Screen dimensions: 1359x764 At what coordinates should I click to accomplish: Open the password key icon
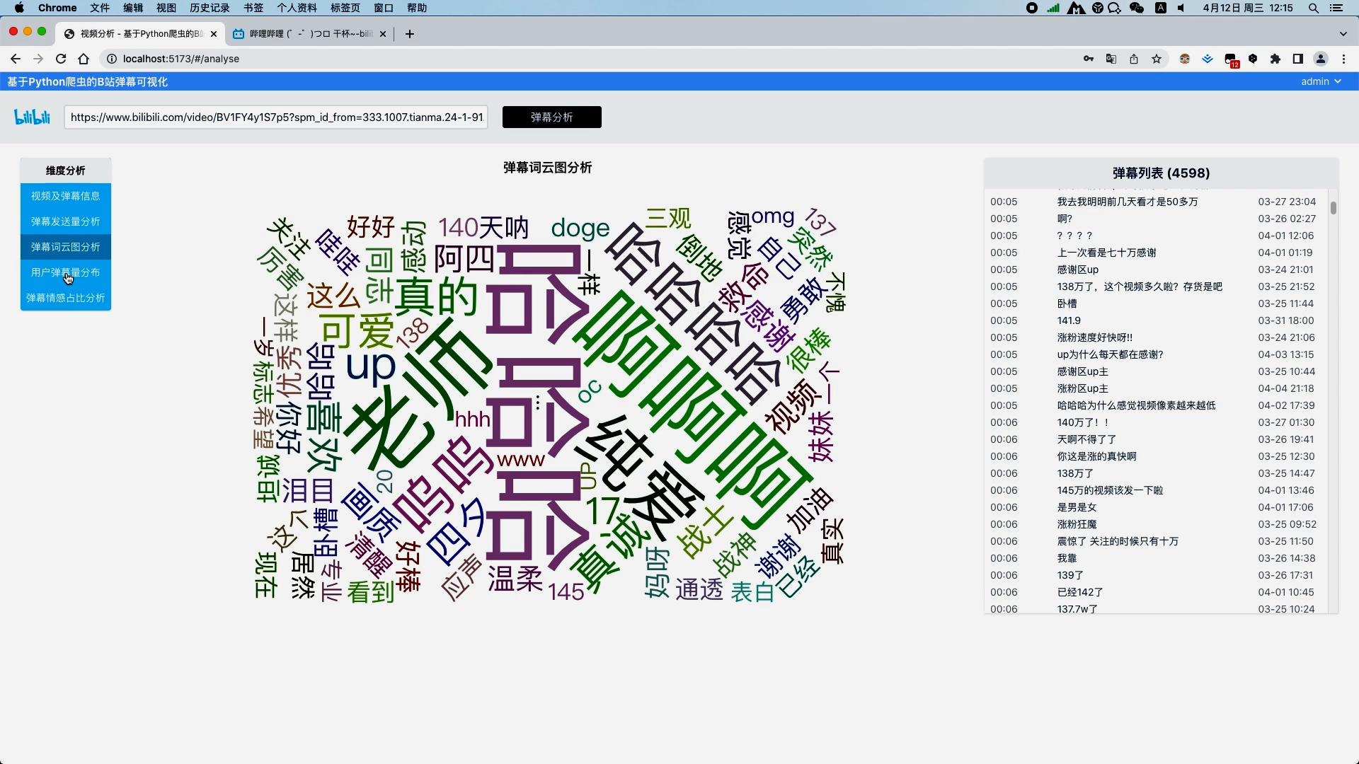pos(1089,59)
